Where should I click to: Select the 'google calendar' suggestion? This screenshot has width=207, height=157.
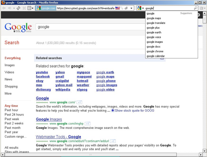click(171, 56)
